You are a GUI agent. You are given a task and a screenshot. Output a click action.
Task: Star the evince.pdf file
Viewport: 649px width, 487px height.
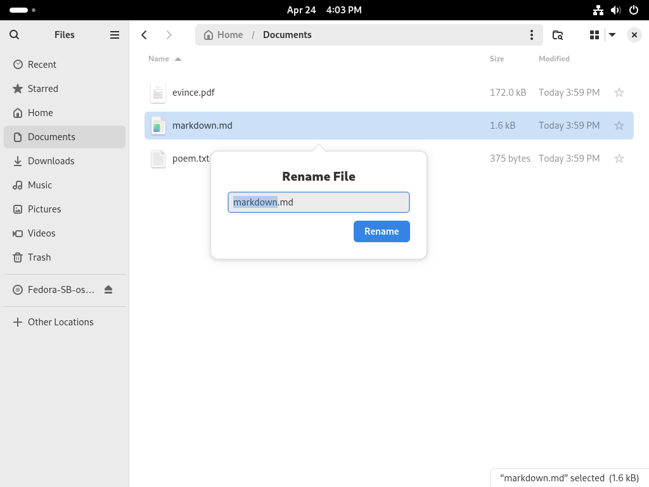(x=619, y=93)
